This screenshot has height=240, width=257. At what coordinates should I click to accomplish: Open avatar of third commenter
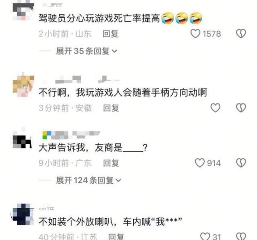[x=22, y=140]
